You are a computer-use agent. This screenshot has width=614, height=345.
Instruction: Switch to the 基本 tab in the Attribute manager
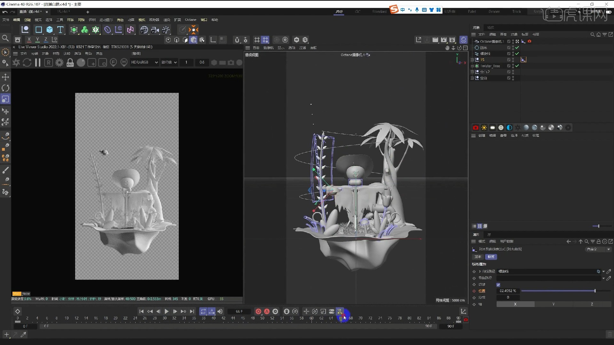[x=477, y=257]
